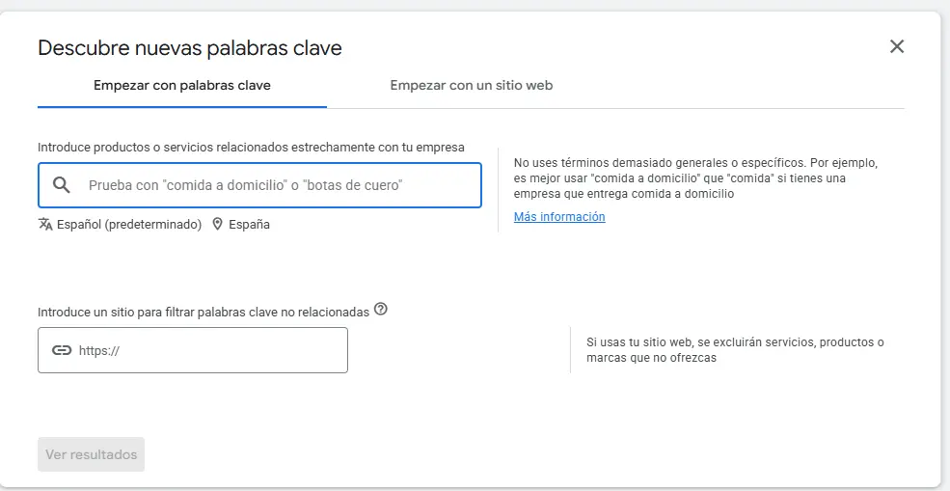Click the tip 'No uses términos demasiado generales'

695,178
